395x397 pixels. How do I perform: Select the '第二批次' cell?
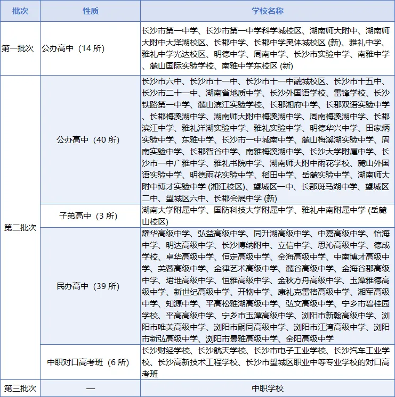[x=20, y=227]
